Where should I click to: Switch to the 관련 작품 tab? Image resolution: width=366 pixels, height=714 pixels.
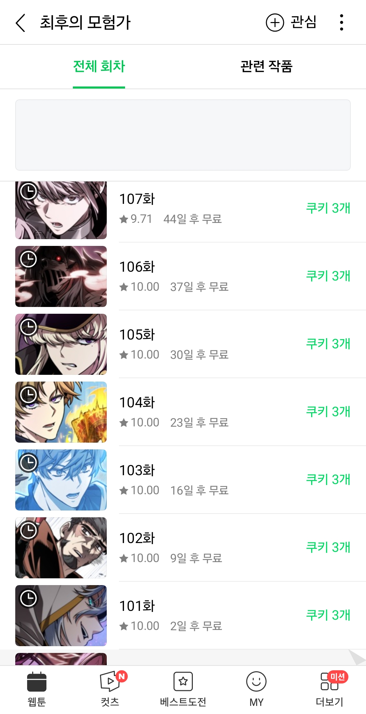click(266, 66)
